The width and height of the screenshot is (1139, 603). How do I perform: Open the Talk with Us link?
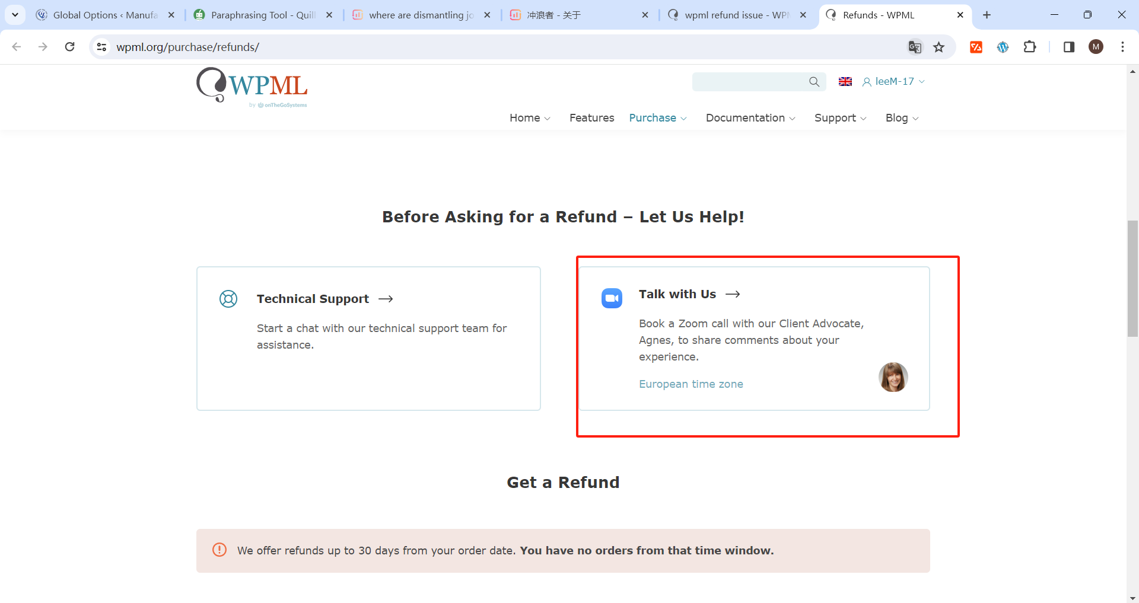pyautogui.click(x=677, y=294)
